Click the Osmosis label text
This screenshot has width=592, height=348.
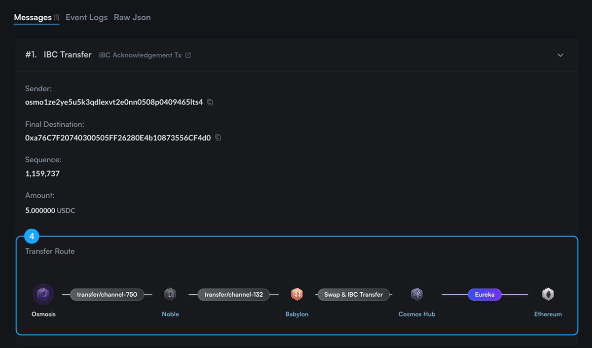43,314
